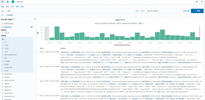The width and height of the screenshot is (205, 100).
Task: Click the histogram bar at 10:29:00
Action: pyautogui.click(x=162, y=35)
